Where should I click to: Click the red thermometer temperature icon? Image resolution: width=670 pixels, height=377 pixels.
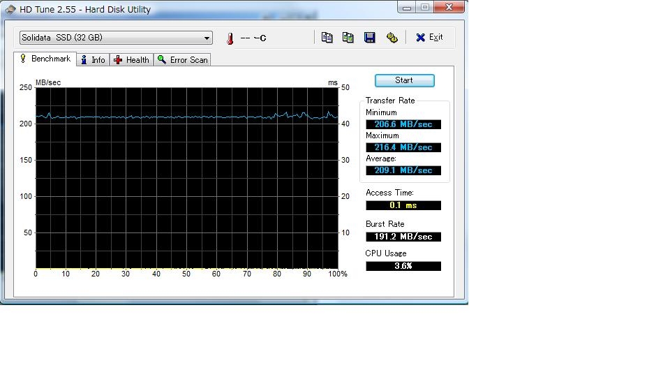click(x=230, y=38)
